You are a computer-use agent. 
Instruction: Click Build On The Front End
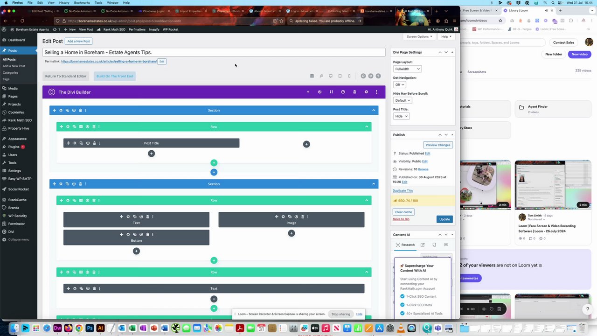tap(115, 76)
